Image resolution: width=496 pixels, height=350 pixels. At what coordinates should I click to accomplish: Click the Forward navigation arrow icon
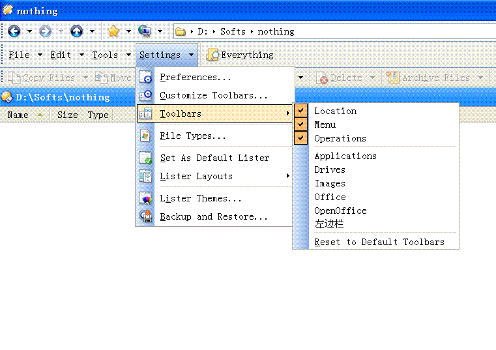45,31
